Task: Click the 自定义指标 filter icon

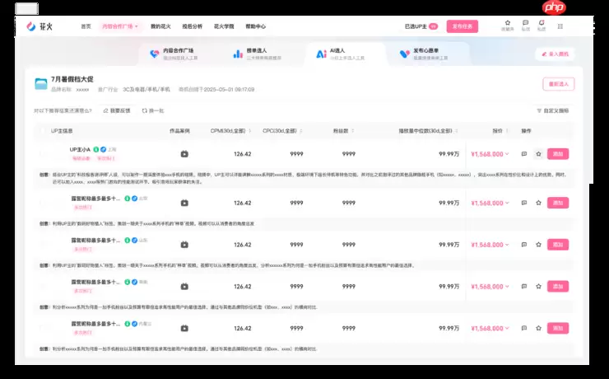Action: click(x=539, y=110)
